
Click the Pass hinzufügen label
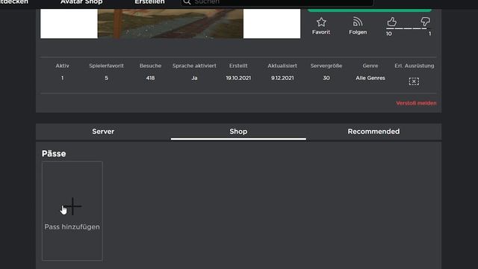(72, 227)
